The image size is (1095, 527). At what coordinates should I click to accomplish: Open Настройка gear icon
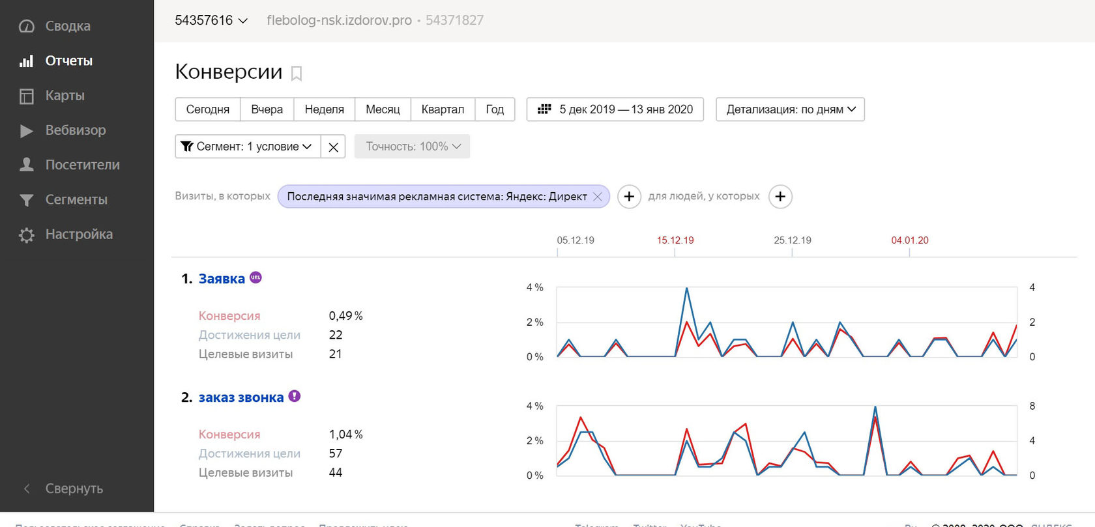pyautogui.click(x=26, y=235)
